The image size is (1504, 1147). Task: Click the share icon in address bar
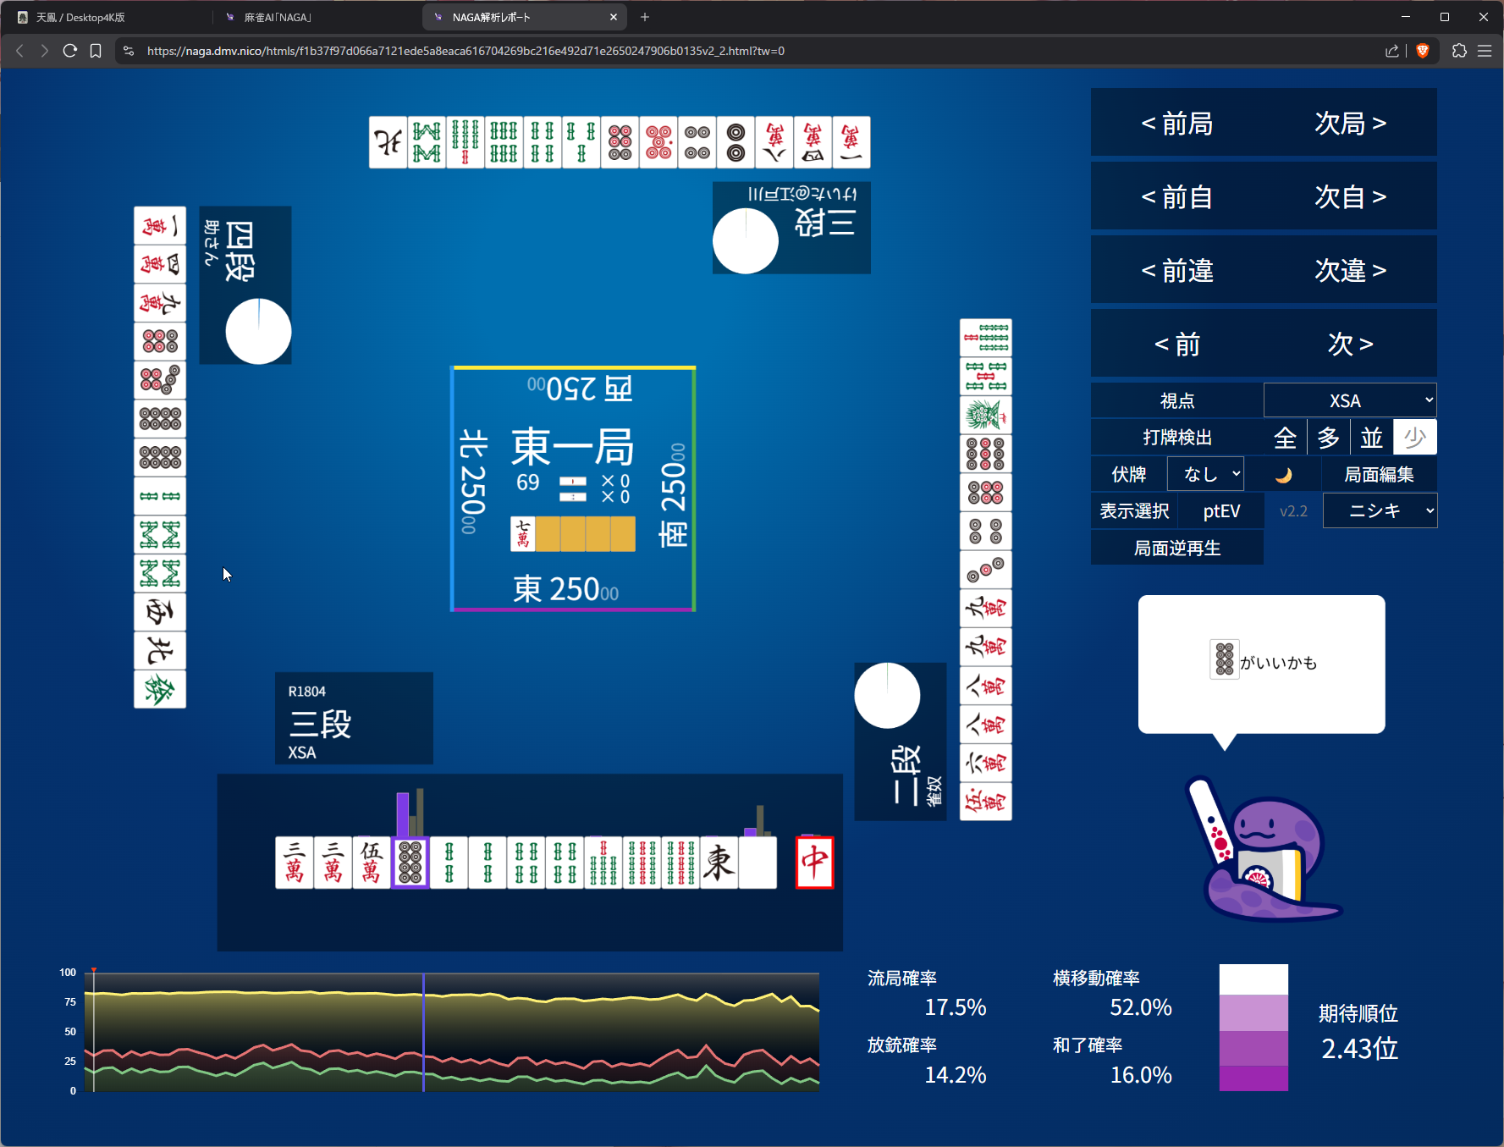click(1391, 51)
